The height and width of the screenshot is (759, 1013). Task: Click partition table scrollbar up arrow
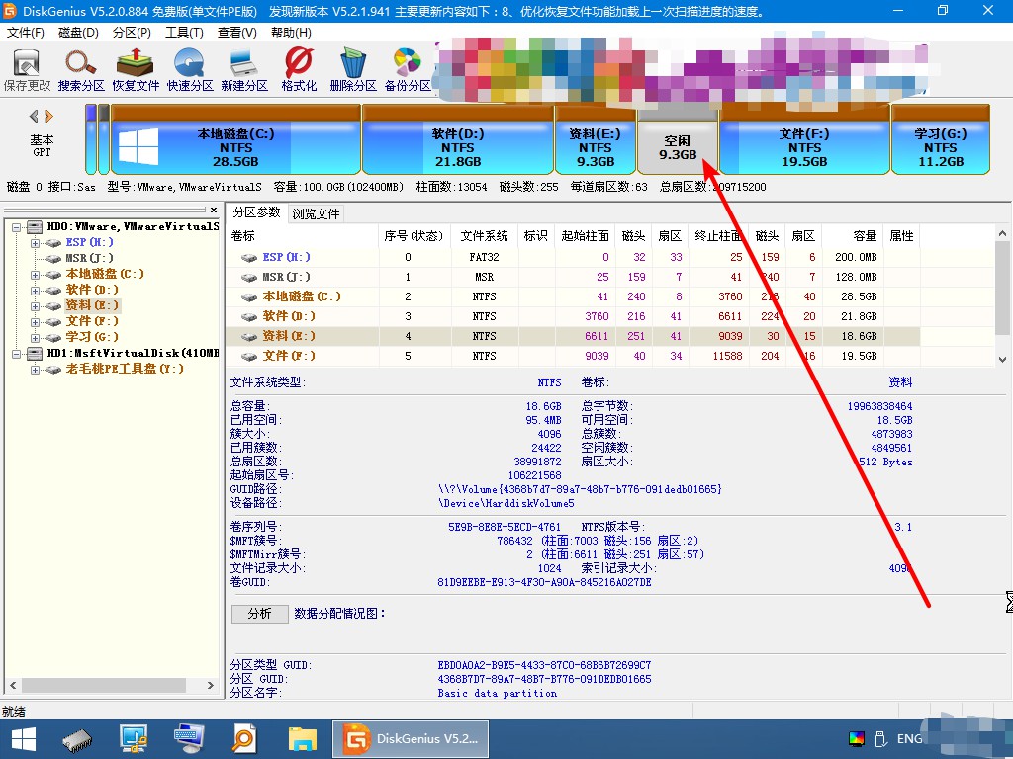(x=1003, y=233)
